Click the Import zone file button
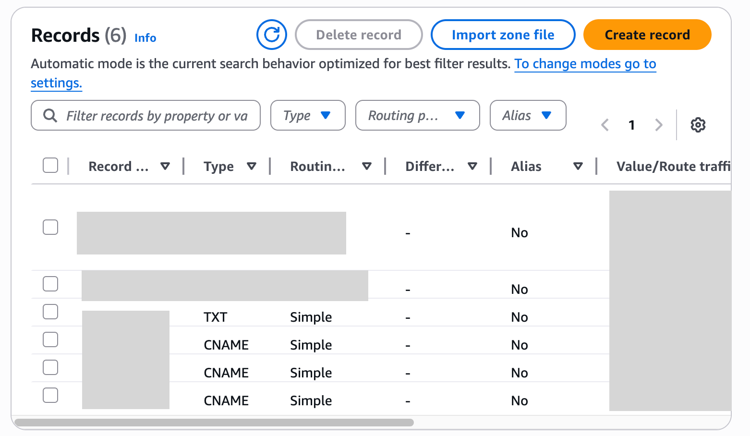The height and width of the screenshot is (436, 750). point(503,35)
